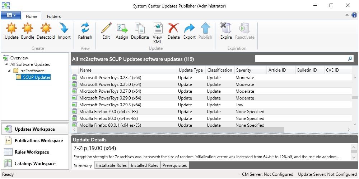Delete the selected update
Image resolution: width=359 pixels, height=179 pixels.
pos(173,31)
